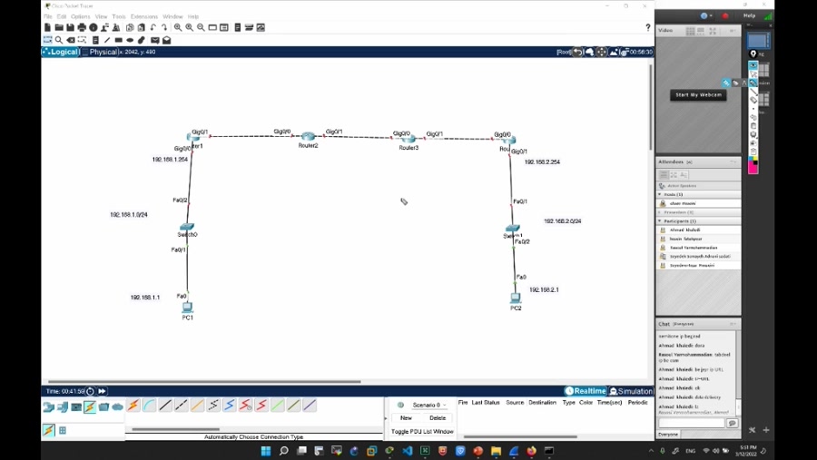This screenshot has height=460, width=817.
Task: Choose the Copper Cross-Over dashed cable
Action: click(x=182, y=406)
